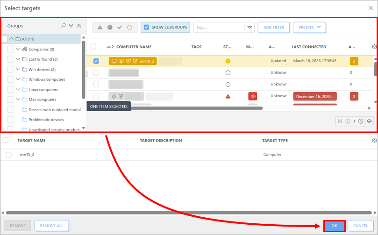This screenshot has width=378, height=235.
Task: Filter by green checkmark status icon
Action: (120, 28)
